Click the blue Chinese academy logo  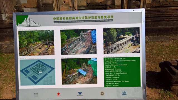(80, 94)
